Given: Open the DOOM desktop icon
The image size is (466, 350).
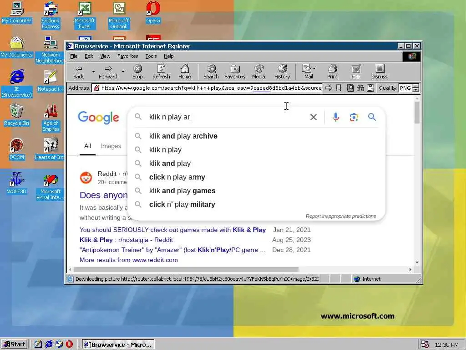Looking at the screenshot, I should pos(17,149).
